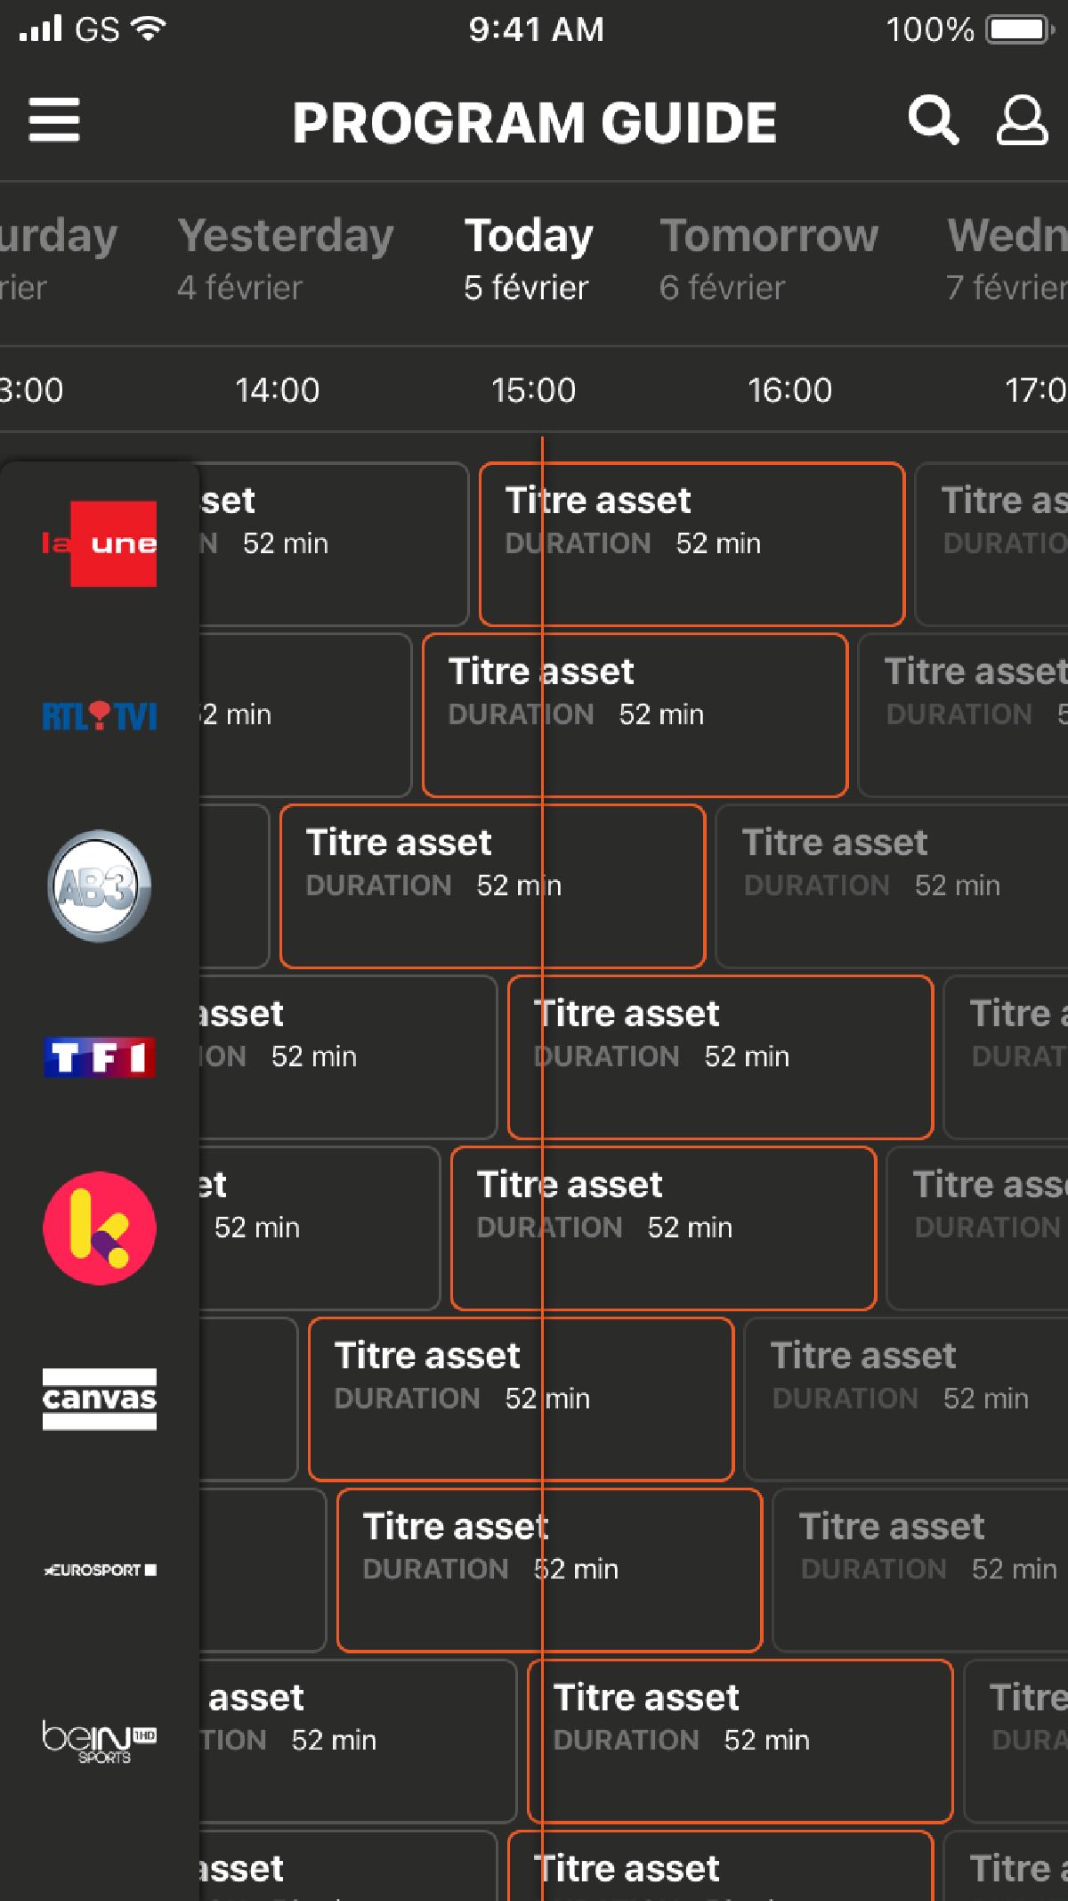Tap the TF1 channel logo
1068x1901 pixels.
click(x=100, y=1057)
